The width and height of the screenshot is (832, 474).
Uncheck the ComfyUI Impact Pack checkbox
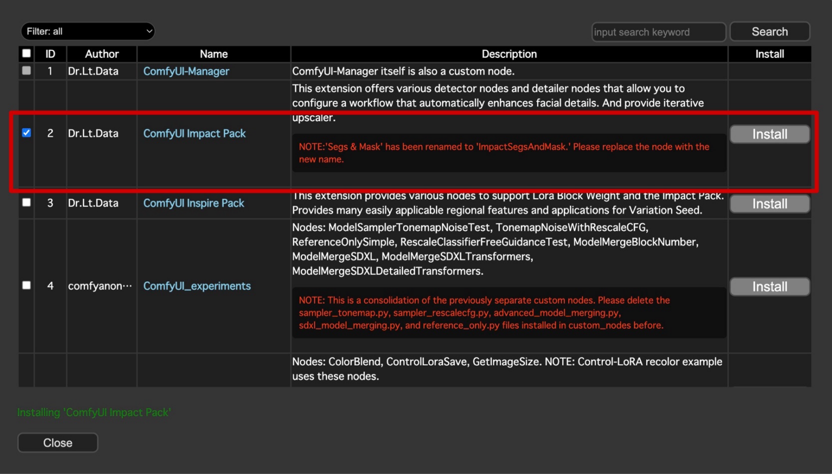[x=26, y=133]
